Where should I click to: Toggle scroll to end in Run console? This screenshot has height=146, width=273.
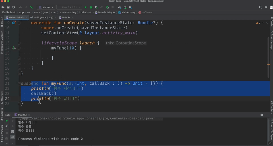pos(13,137)
